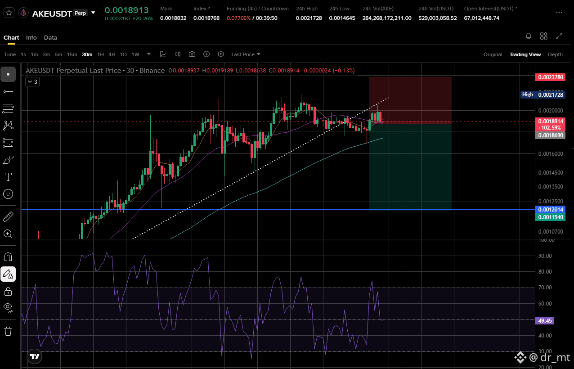574x369 pixels.
Task: Open the long/short position forecasting tools
Action: [8, 143]
